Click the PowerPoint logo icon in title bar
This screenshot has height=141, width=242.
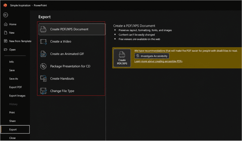point(5,5)
